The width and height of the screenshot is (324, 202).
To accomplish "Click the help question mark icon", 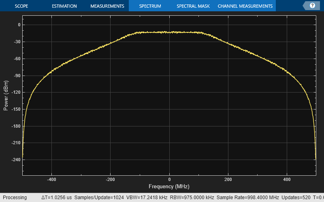I will pyautogui.click(x=312, y=6).
